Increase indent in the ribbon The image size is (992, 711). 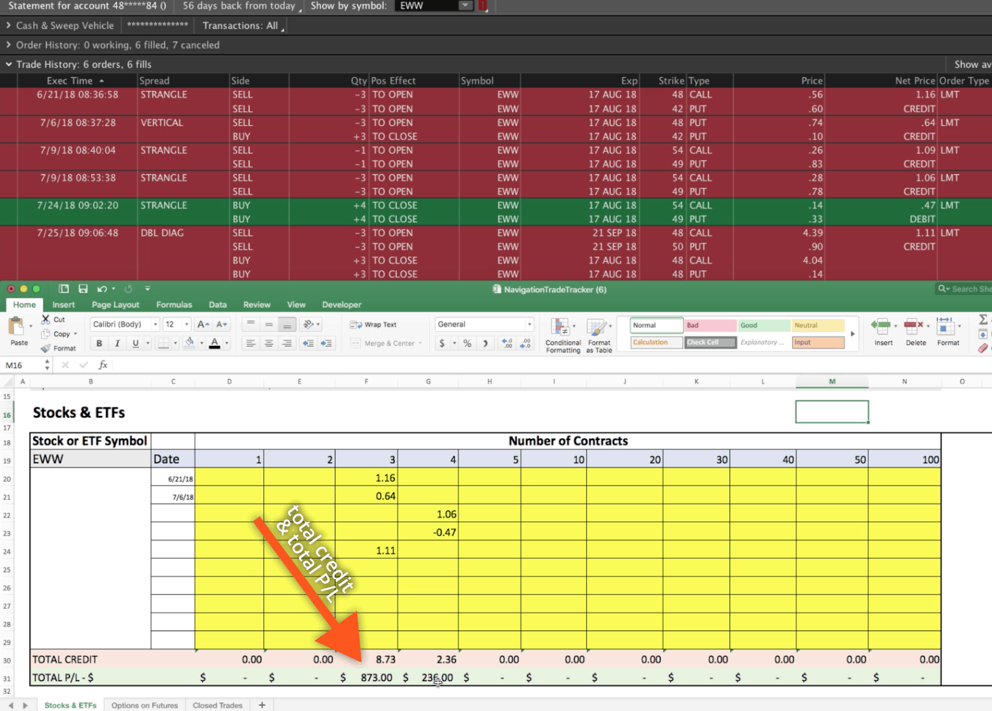tap(326, 343)
